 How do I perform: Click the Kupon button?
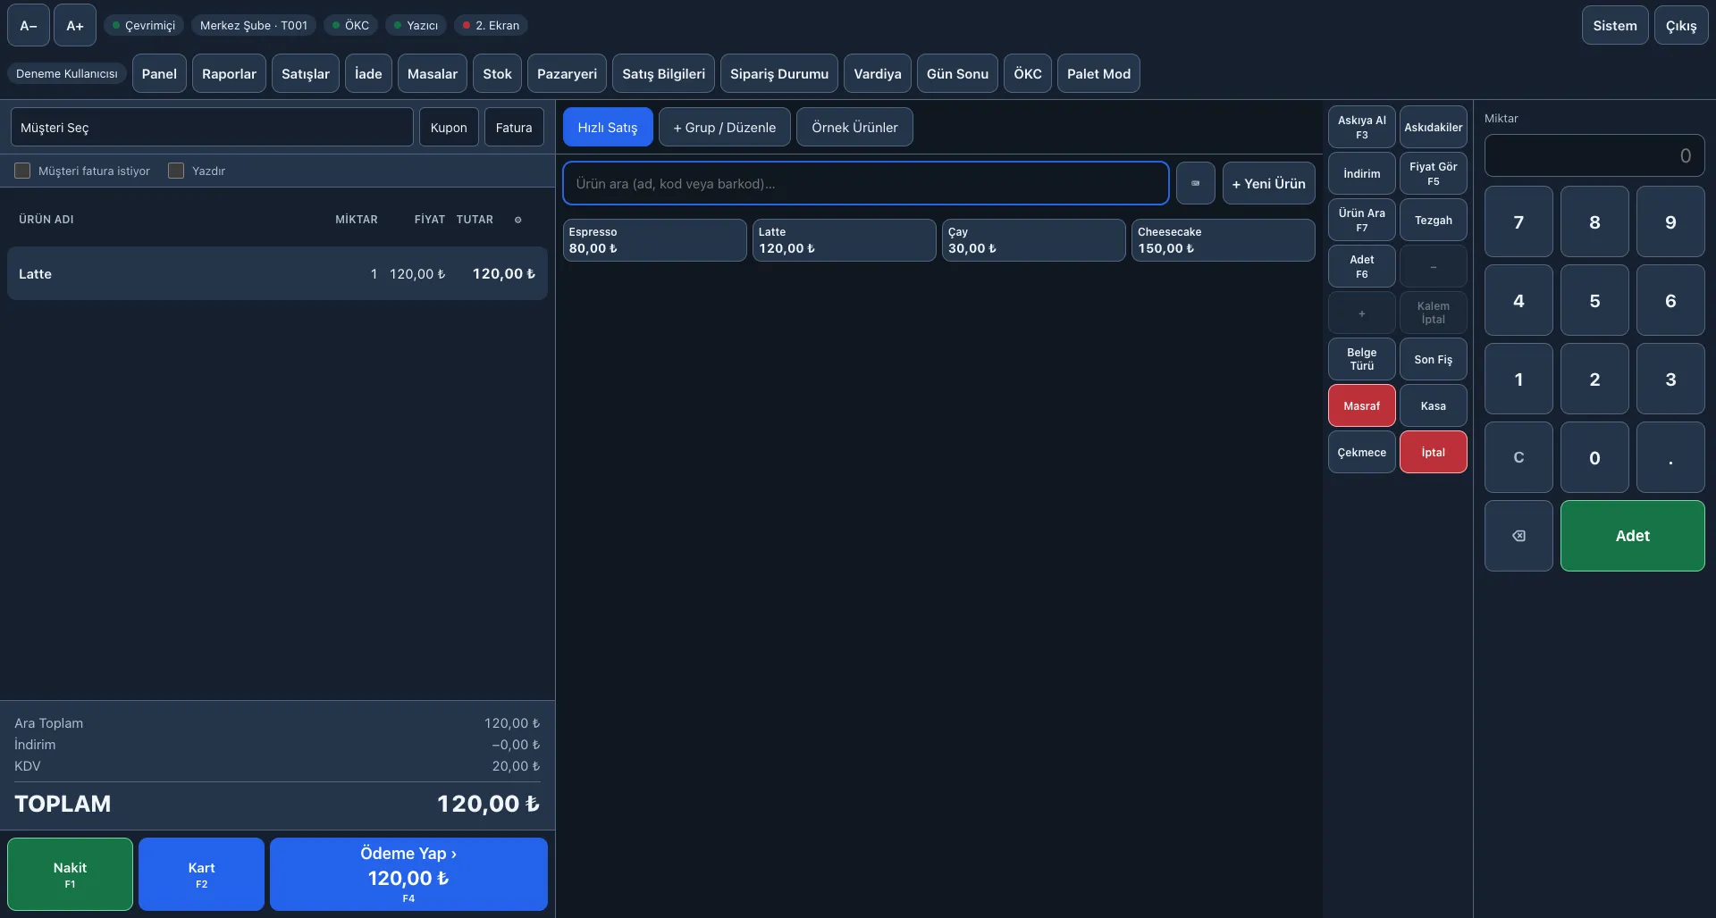[449, 127]
